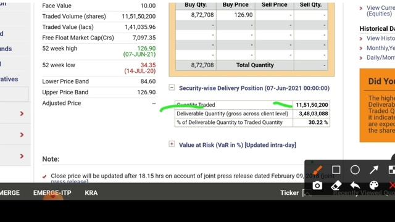Click Free Float Market Cap value 7,097.35

click(x=144, y=38)
